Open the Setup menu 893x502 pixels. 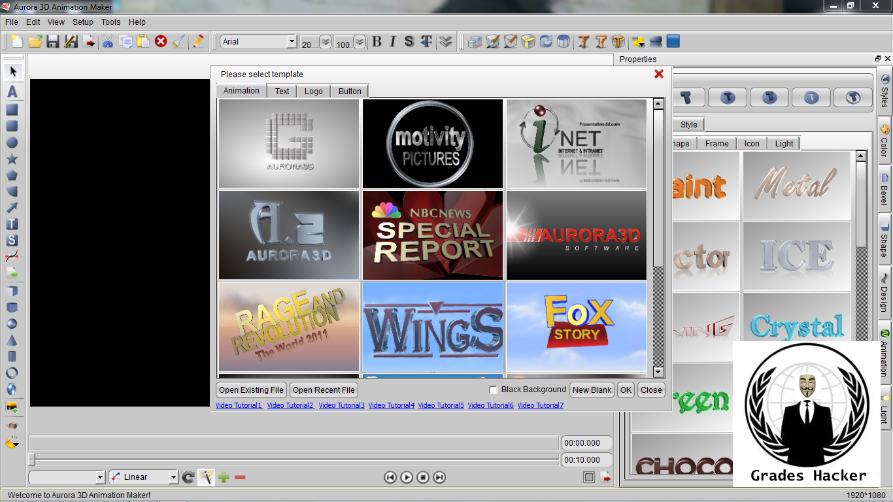tap(83, 22)
